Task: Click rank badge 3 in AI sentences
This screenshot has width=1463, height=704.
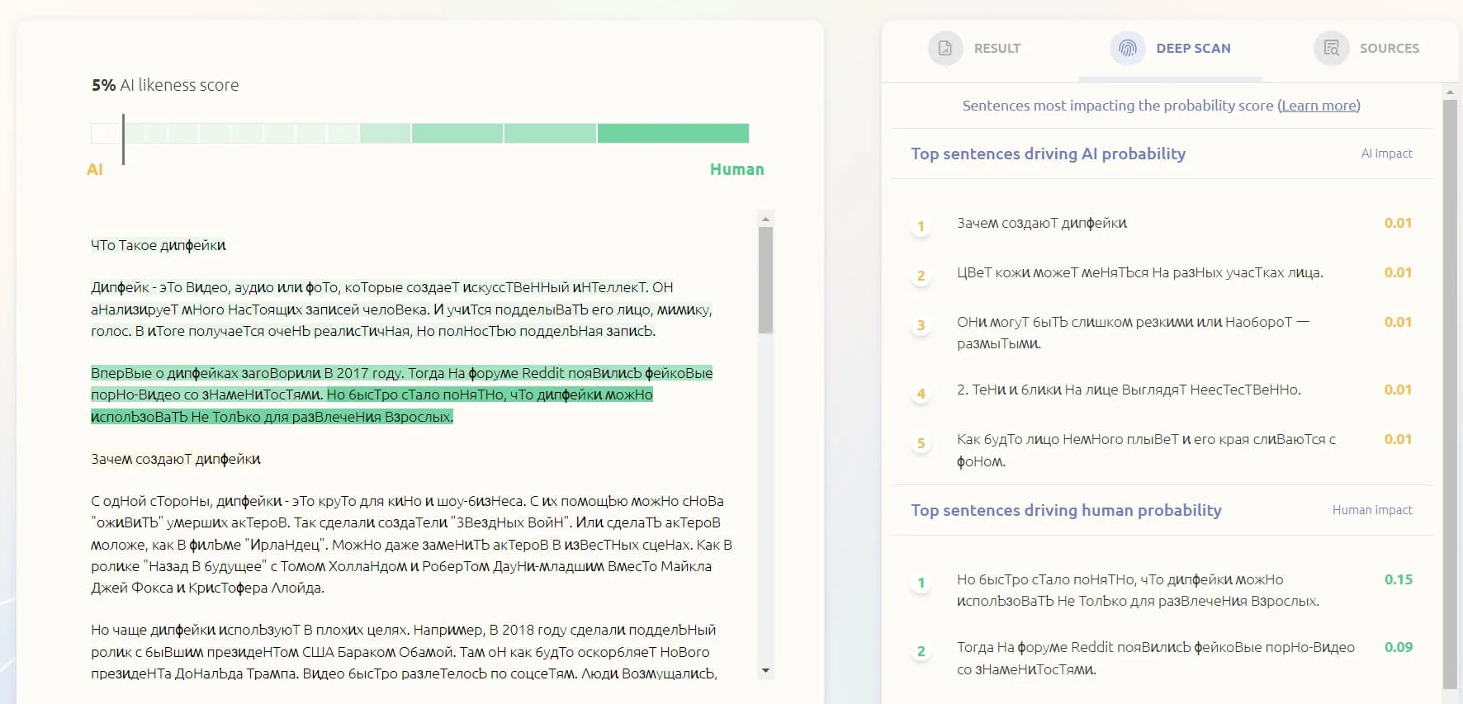Action: point(921,325)
